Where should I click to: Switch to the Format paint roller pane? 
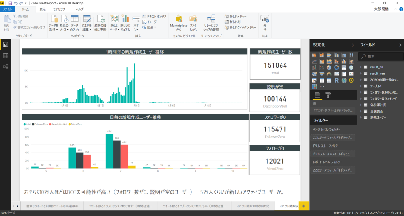coord(328,95)
